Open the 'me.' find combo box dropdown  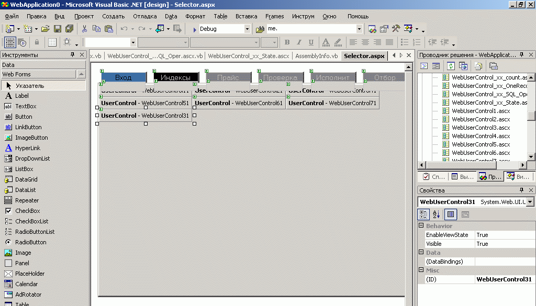359,29
